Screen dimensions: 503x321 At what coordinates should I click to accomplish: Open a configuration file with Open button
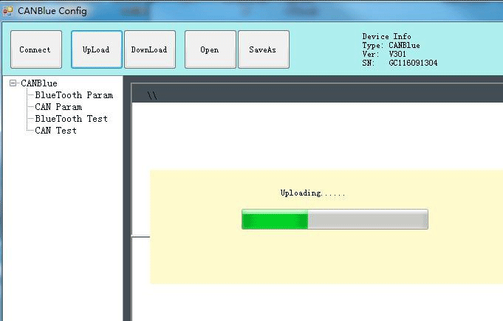pos(210,49)
